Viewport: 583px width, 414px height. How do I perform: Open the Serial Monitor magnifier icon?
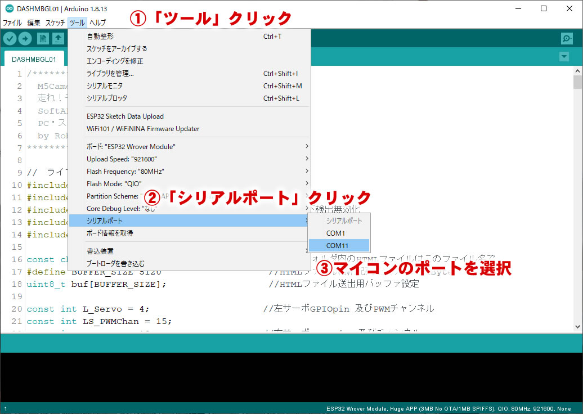click(567, 38)
